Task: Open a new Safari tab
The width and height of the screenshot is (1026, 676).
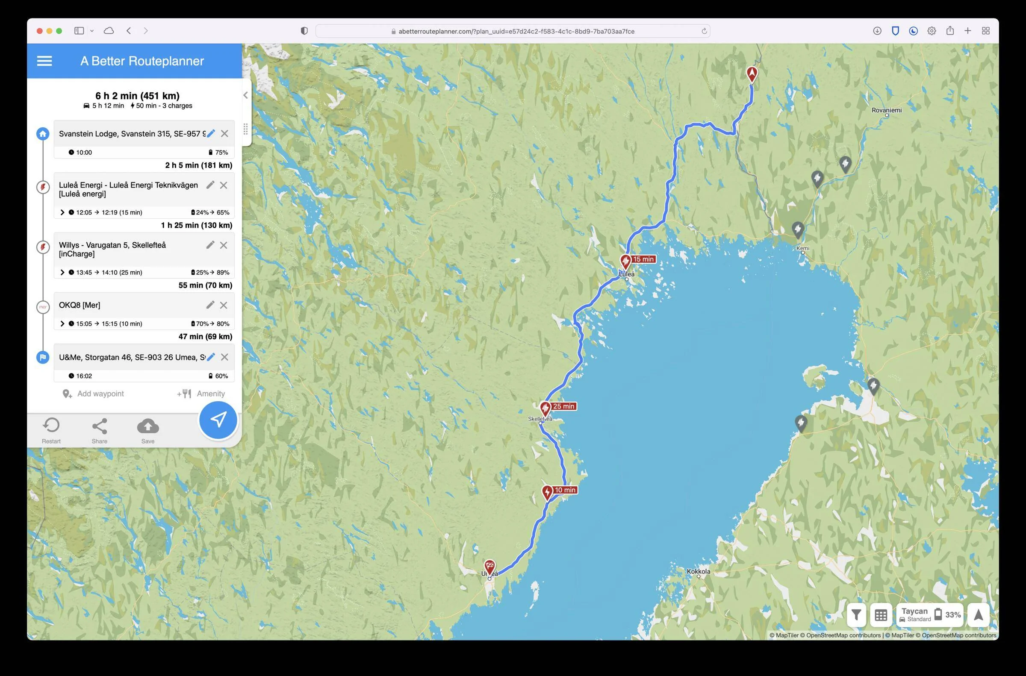Action: click(968, 31)
